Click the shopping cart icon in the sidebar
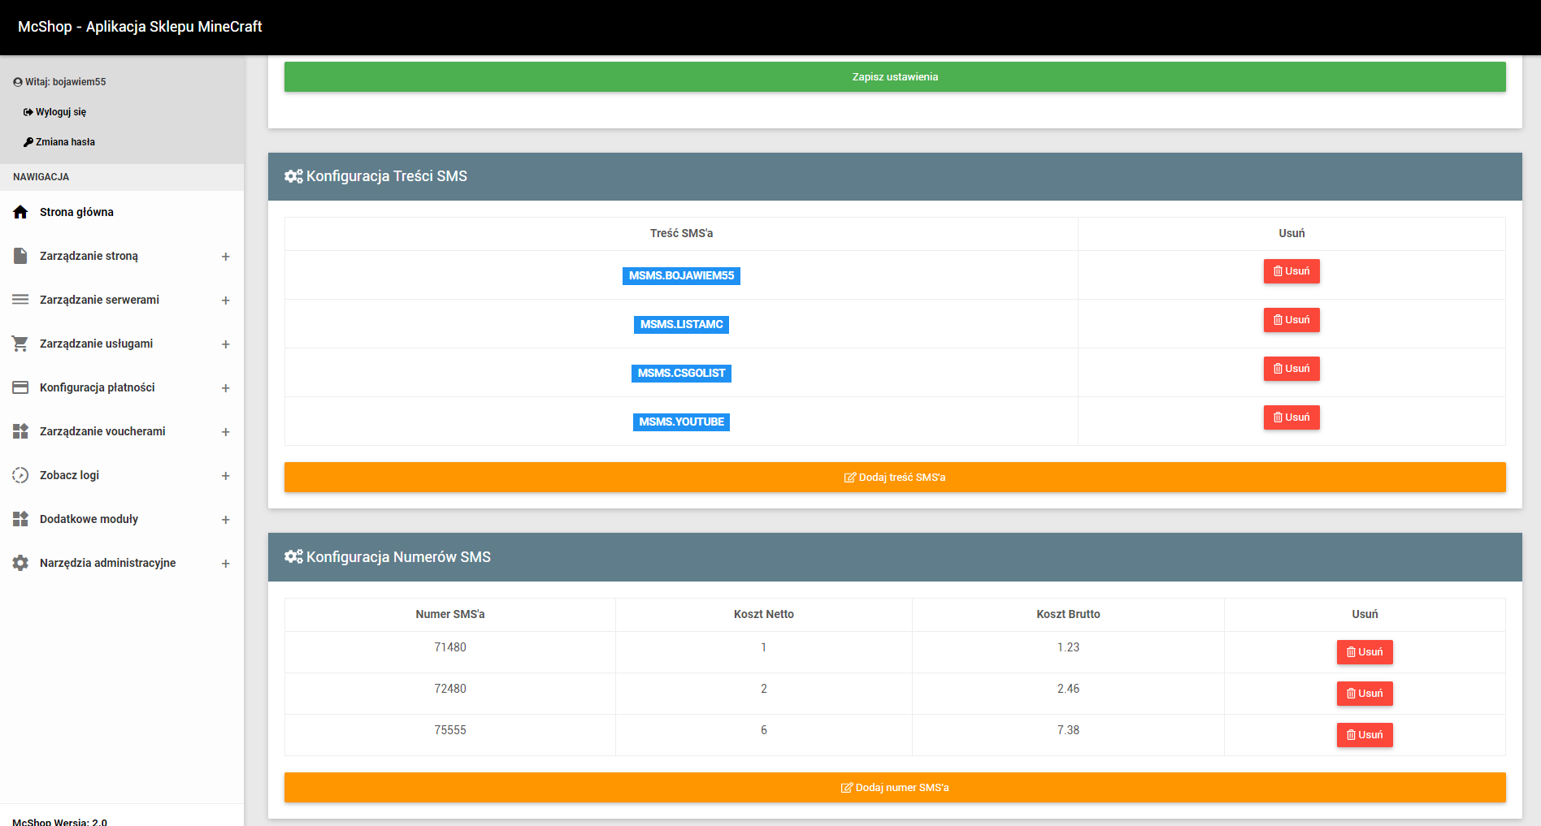This screenshot has width=1541, height=826. tap(20, 344)
